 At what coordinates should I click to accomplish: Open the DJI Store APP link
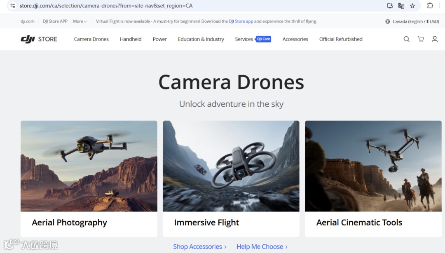coord(55,21)
